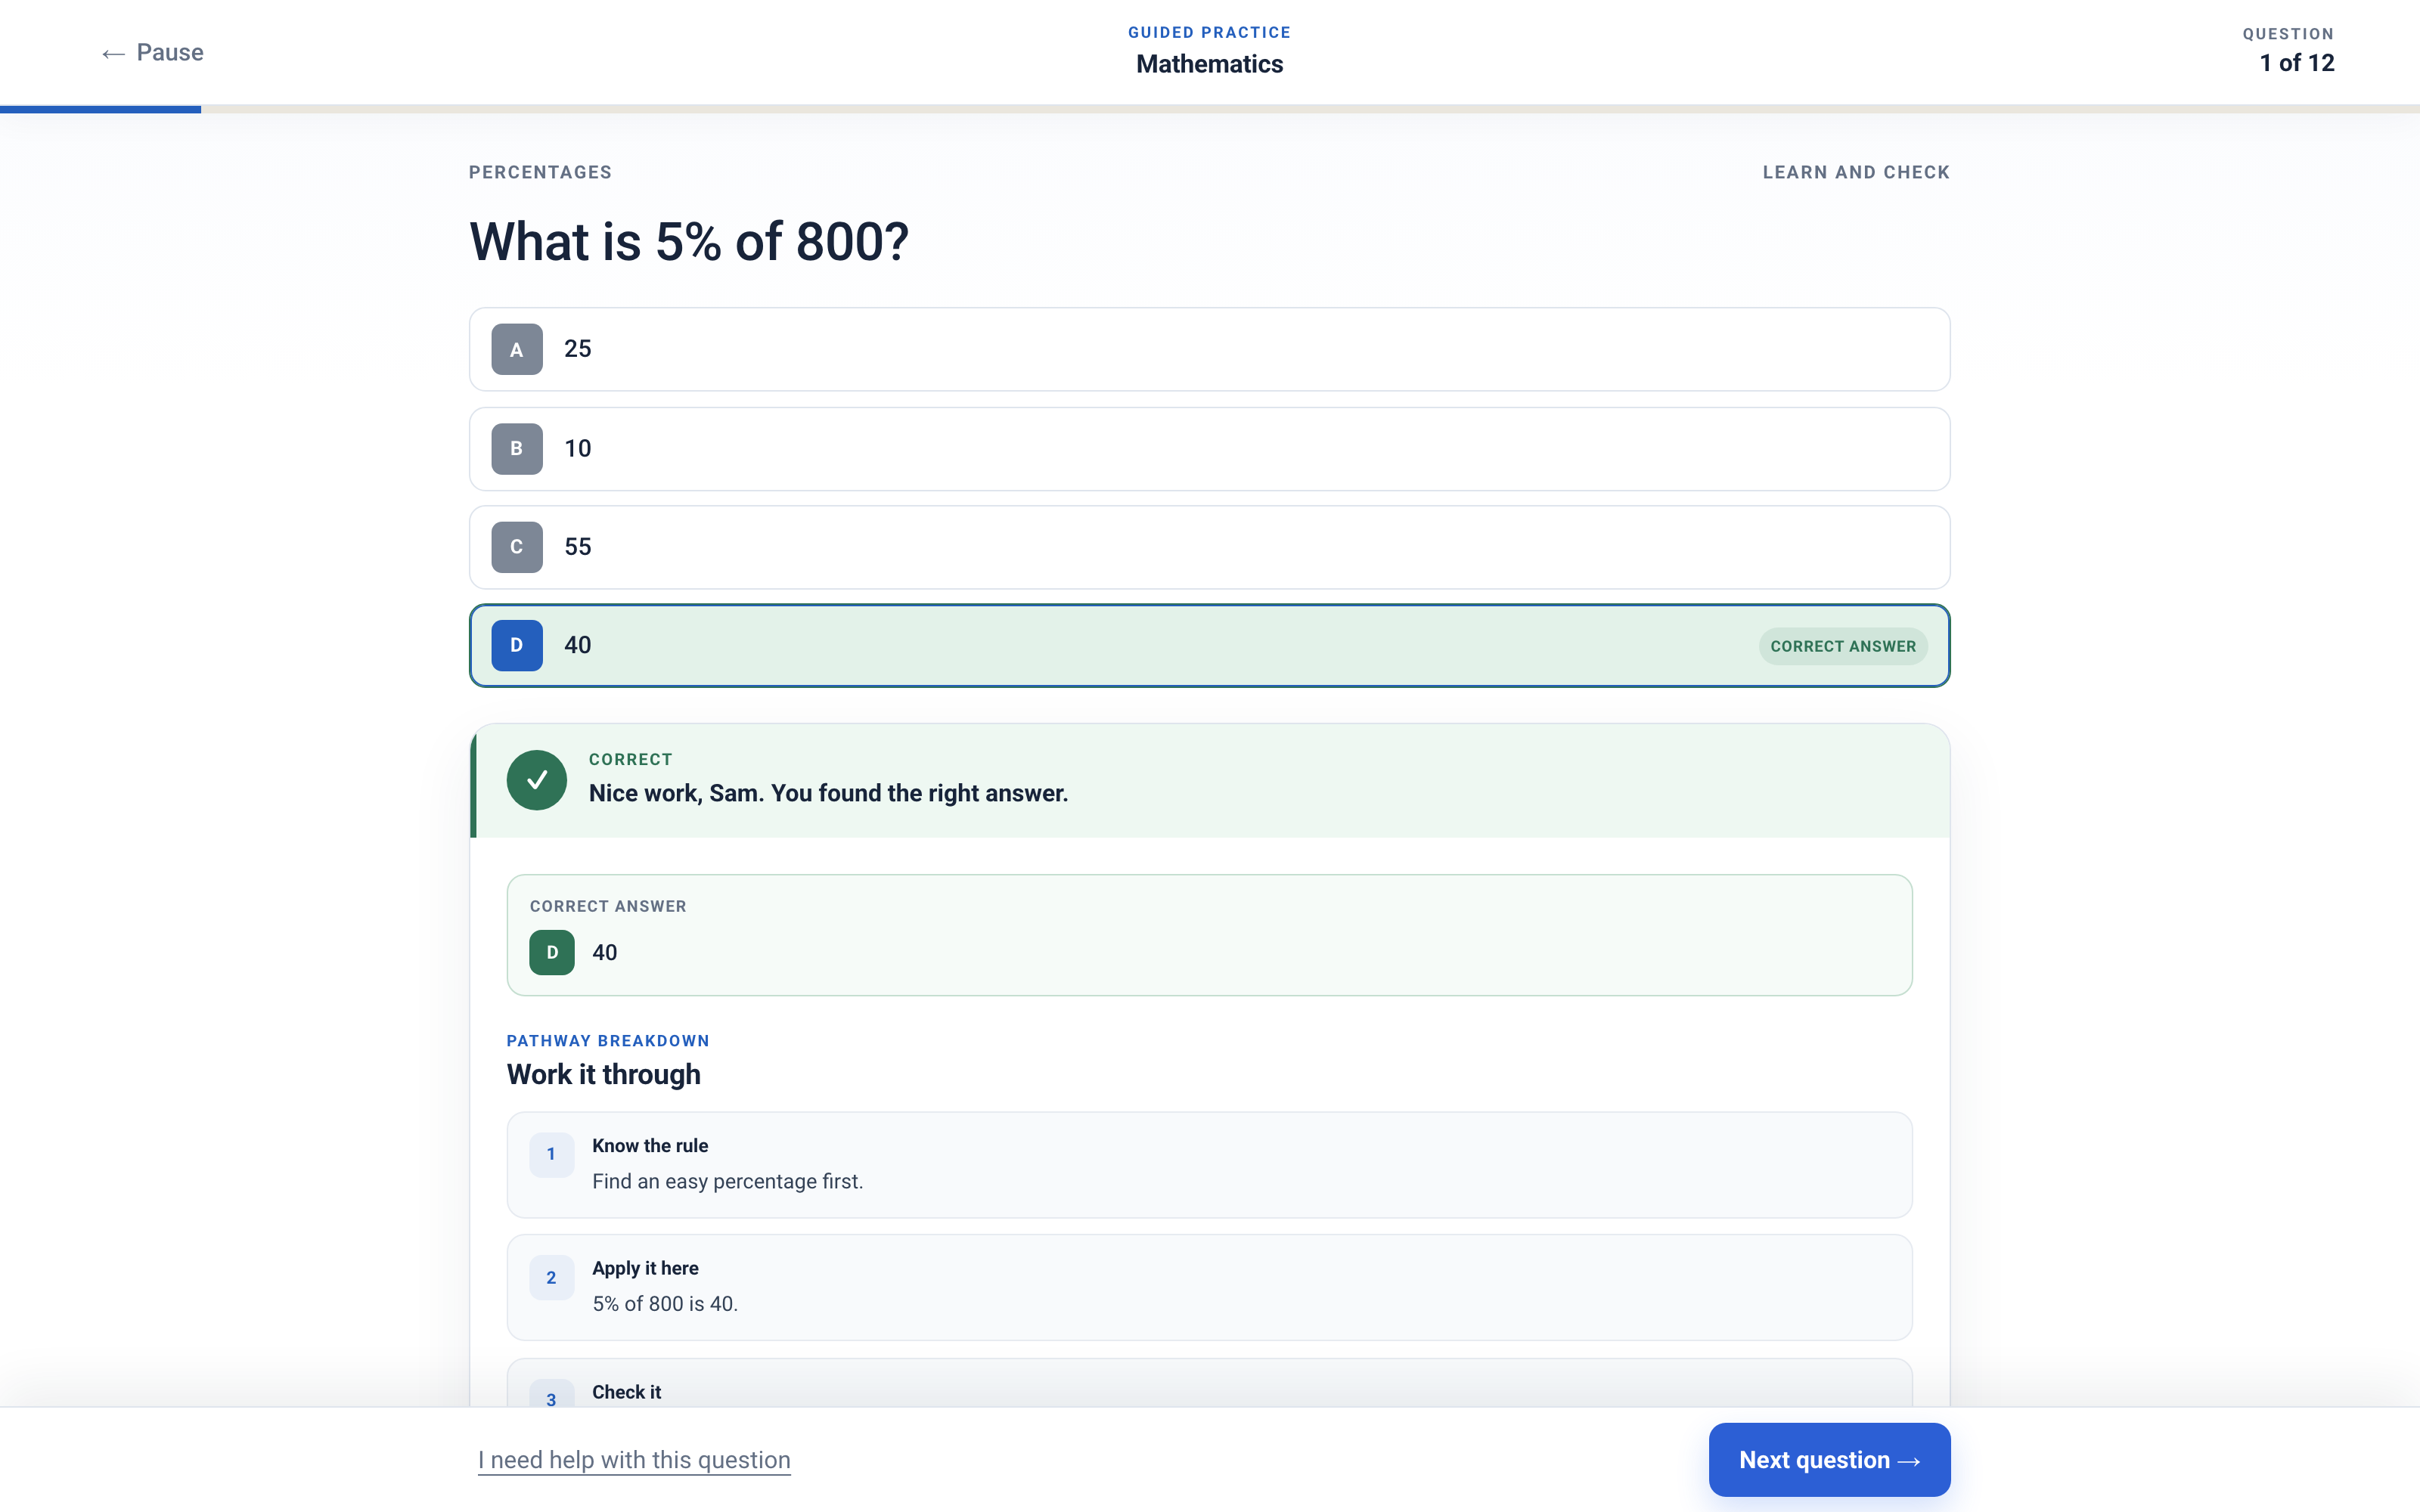Click the 'Apply it here' step card
2420x1512 pixels.
point(1209,1287)
